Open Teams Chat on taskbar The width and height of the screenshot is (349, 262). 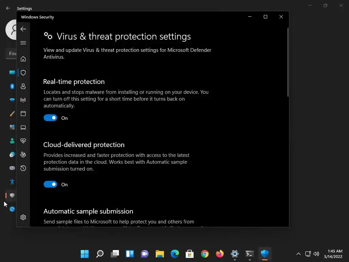tap(145, 254)
